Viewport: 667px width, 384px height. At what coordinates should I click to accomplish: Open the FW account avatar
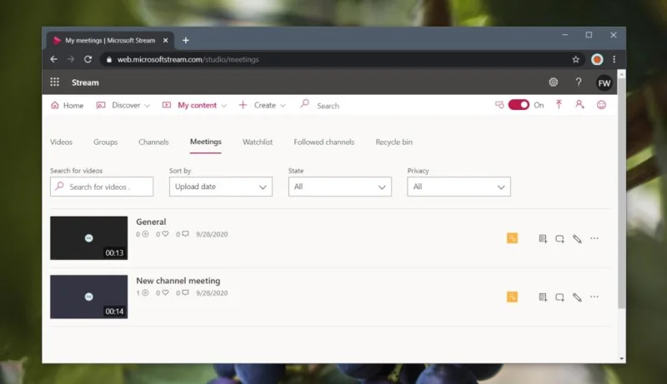pos(604,82)
